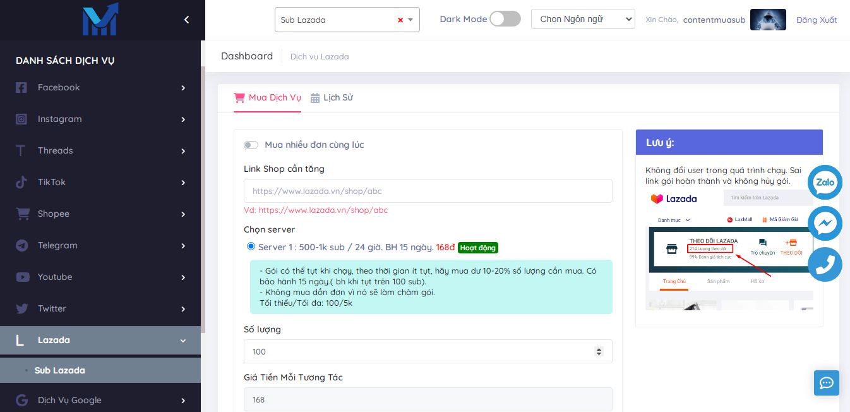Screen dimensions: 850x412
Task: Click the Số lượng stepper arrows
Action: click(x=599, y=351)
